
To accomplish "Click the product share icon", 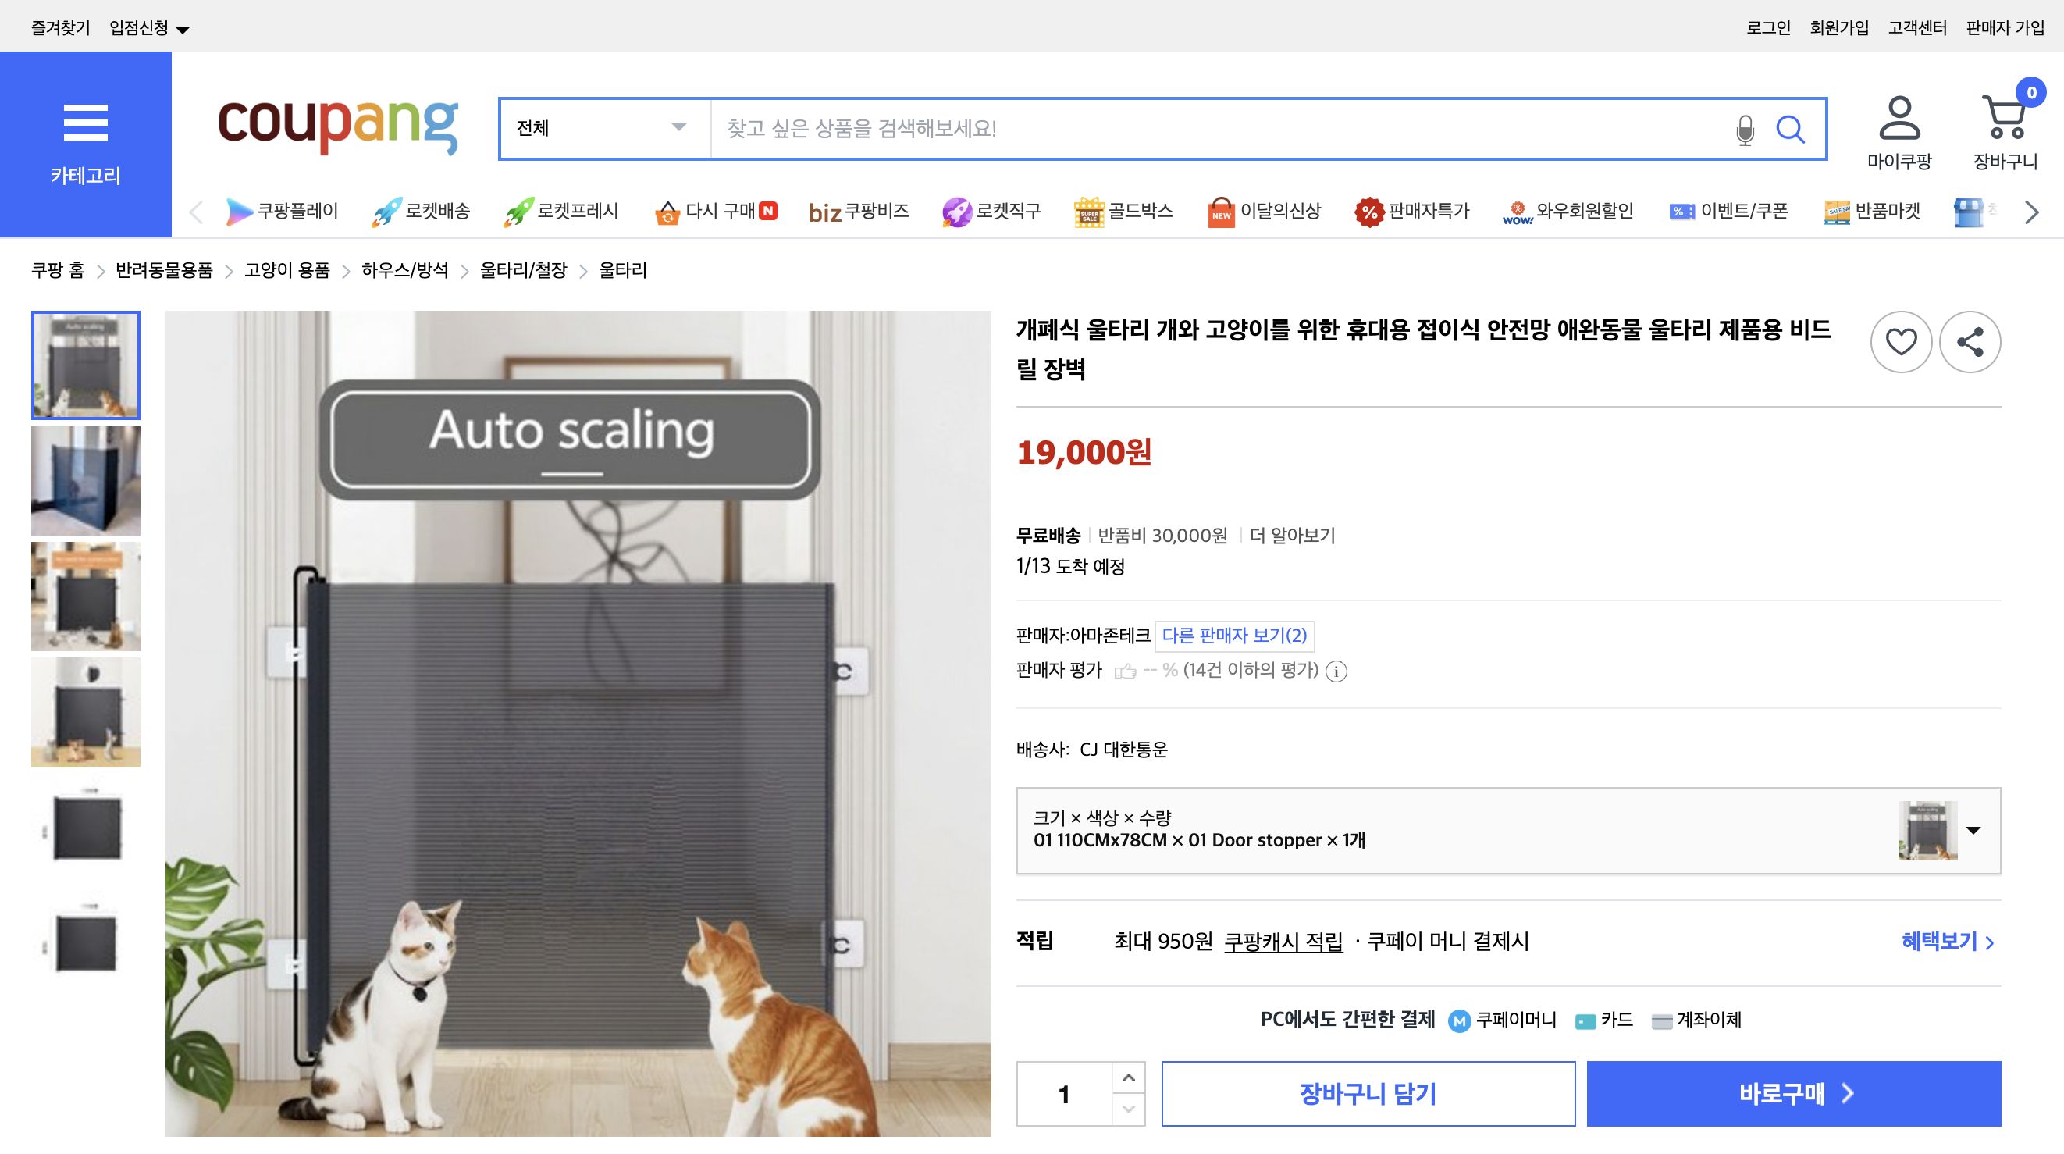I will coord(1970,341).
